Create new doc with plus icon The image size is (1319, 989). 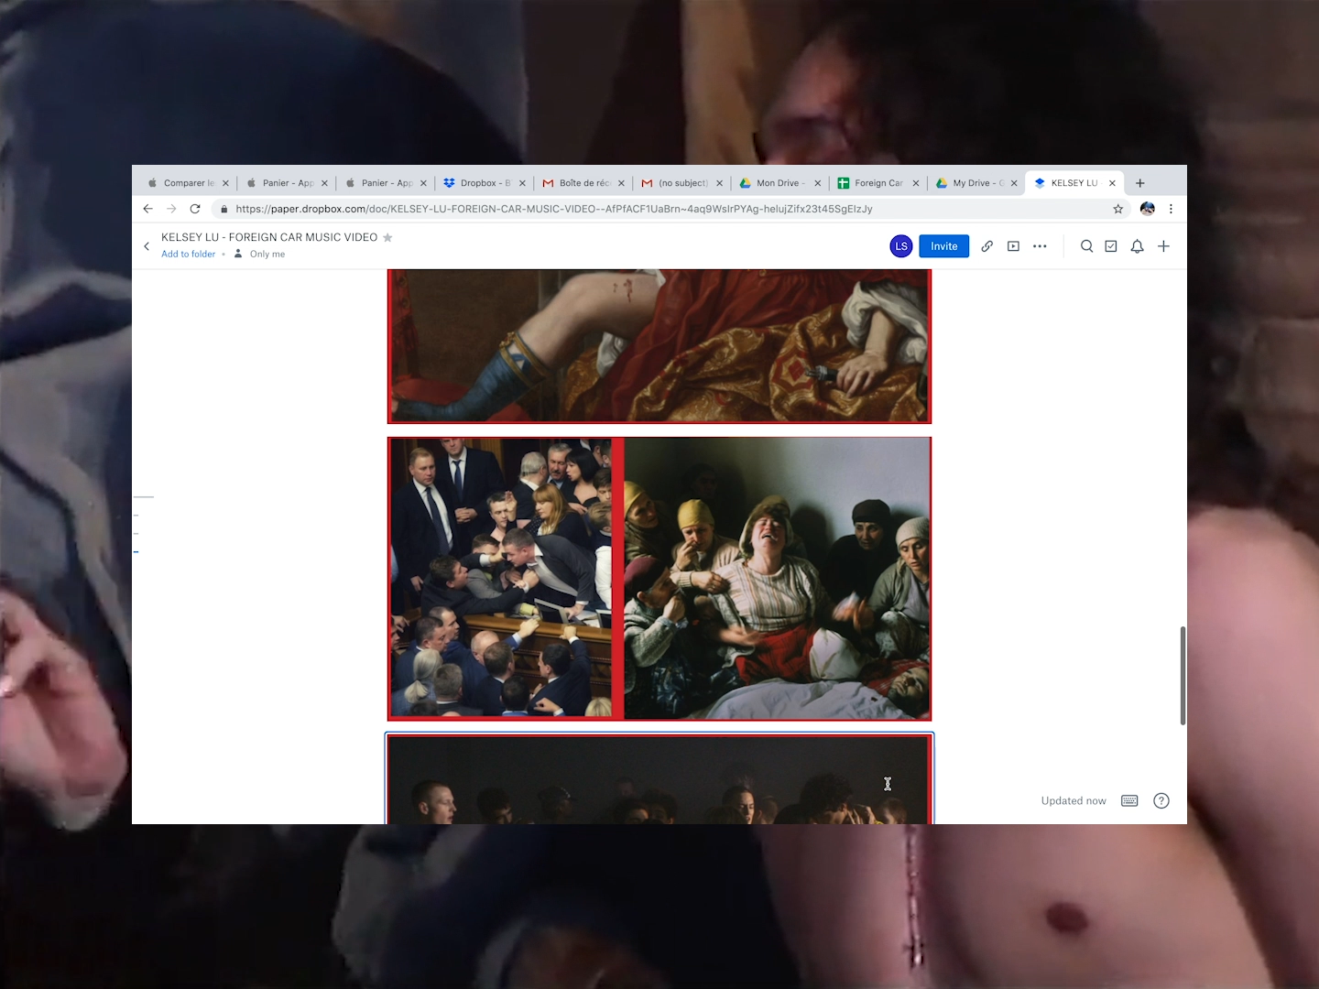pyautogui.click(x=1163, y=246)
